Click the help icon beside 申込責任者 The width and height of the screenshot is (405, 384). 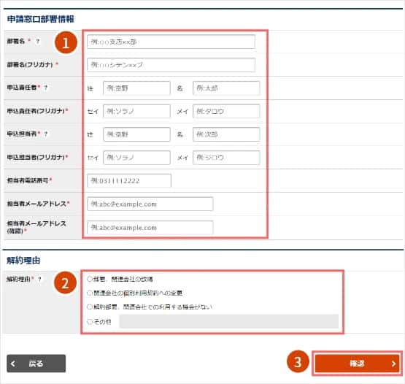[46, 88]
